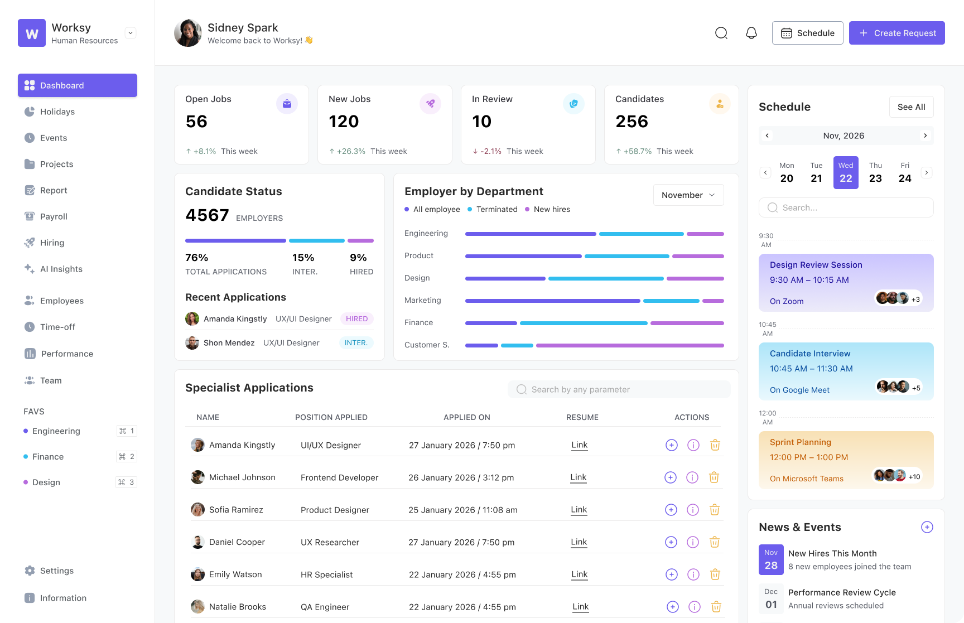Click the Candidates card people icon
Screen dimensions: 964x623
point(720,104)
